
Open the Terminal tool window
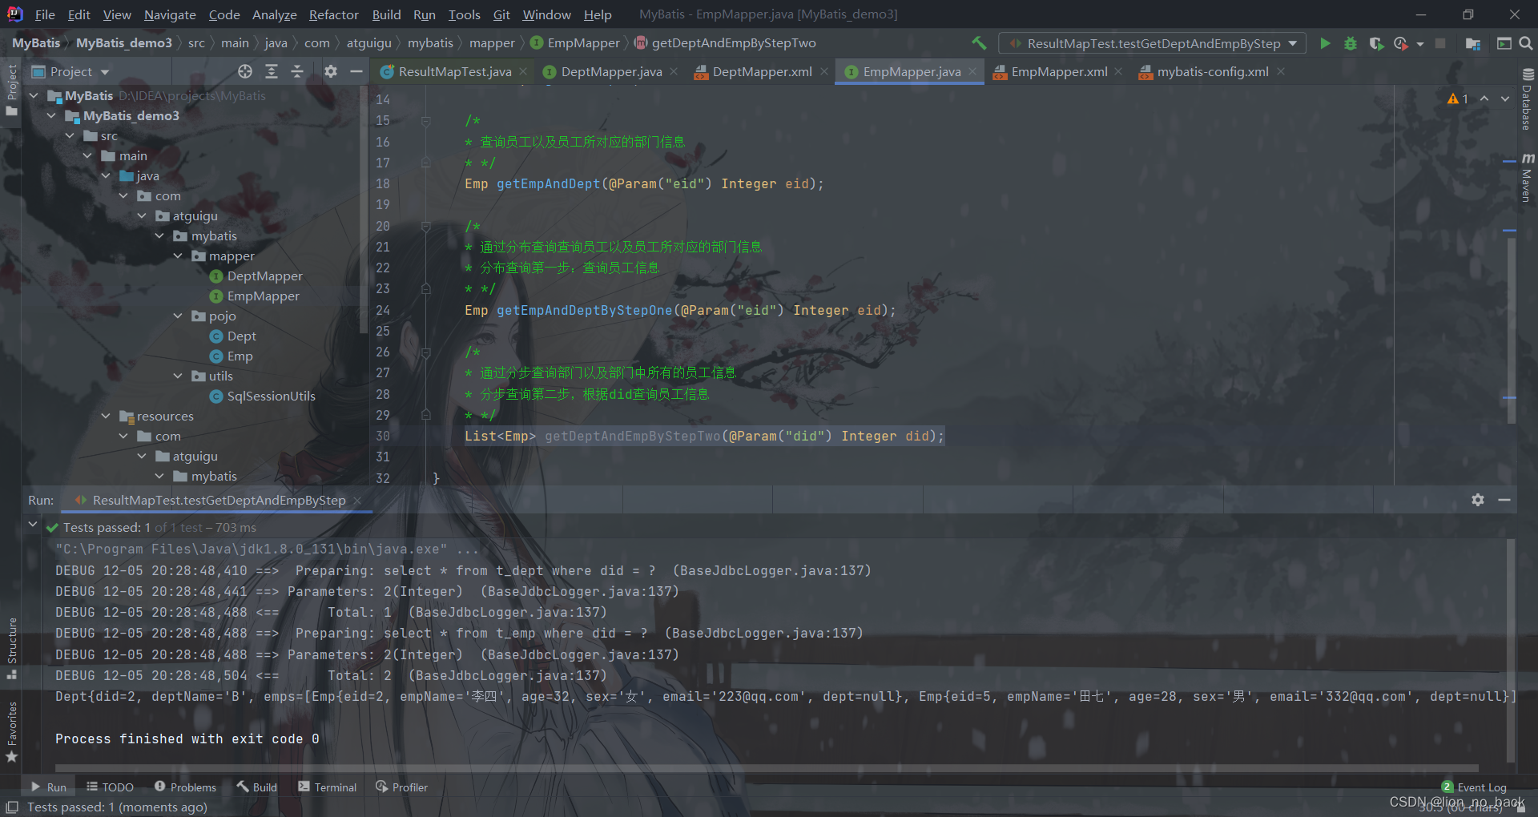327,787
